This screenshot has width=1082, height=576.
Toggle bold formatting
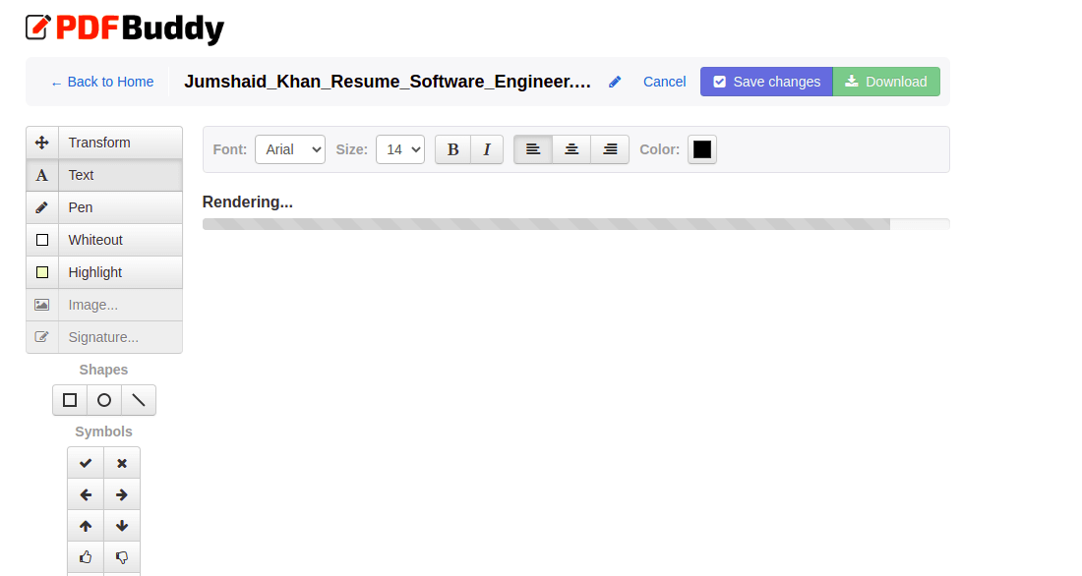pyautogui.click(x=452, y=149)
